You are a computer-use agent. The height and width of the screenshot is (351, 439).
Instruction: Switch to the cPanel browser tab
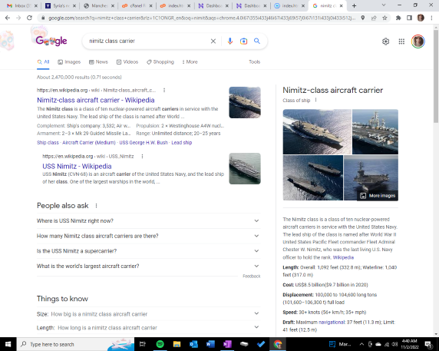pos(137,5)
